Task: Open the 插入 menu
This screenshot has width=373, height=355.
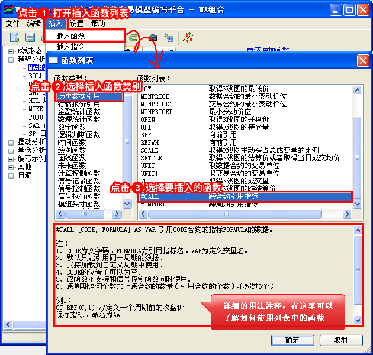Action: [55, 24]
